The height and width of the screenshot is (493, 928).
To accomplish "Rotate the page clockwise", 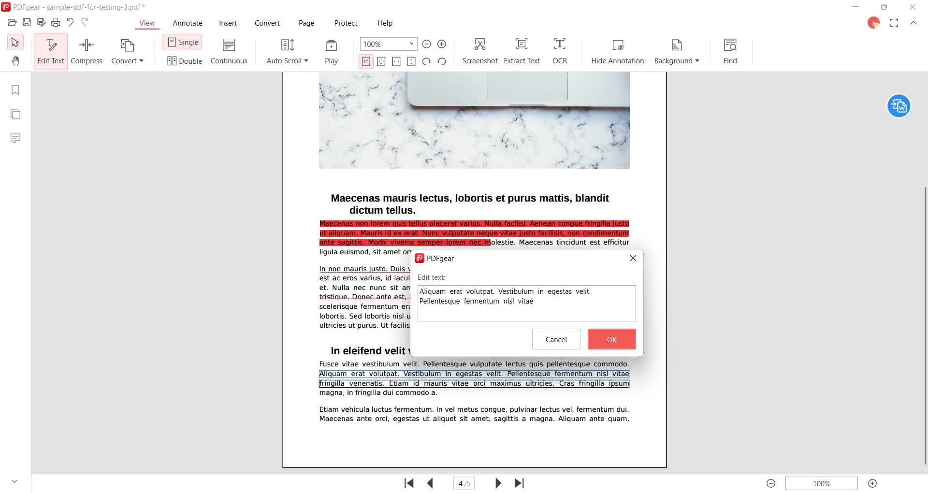I will [x=426, y=61].
